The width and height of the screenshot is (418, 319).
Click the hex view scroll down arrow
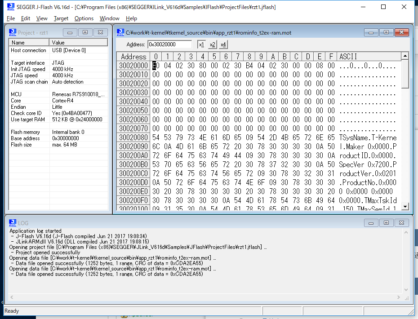[x=405, y=206]
